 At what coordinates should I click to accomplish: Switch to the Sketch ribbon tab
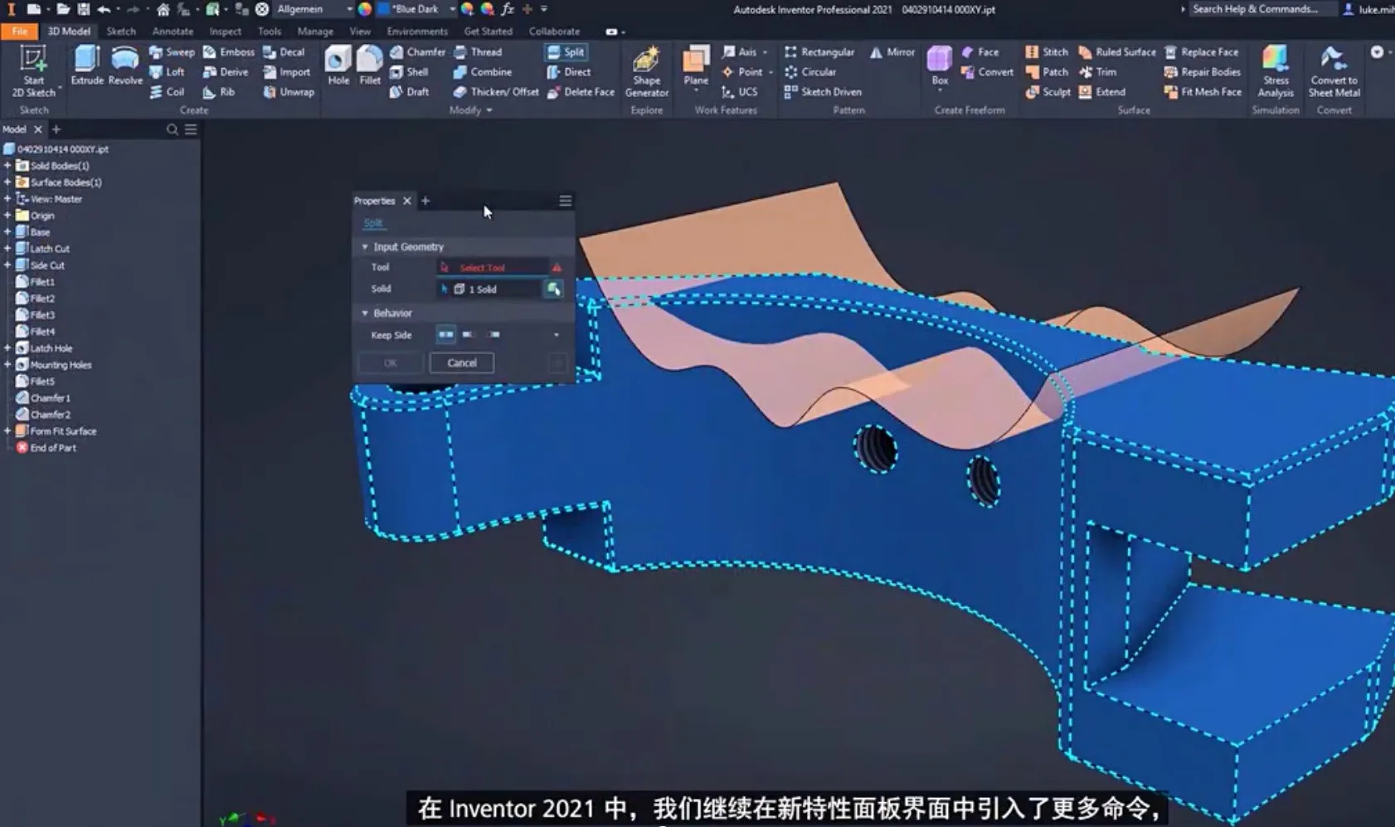[x=121, y=32]
